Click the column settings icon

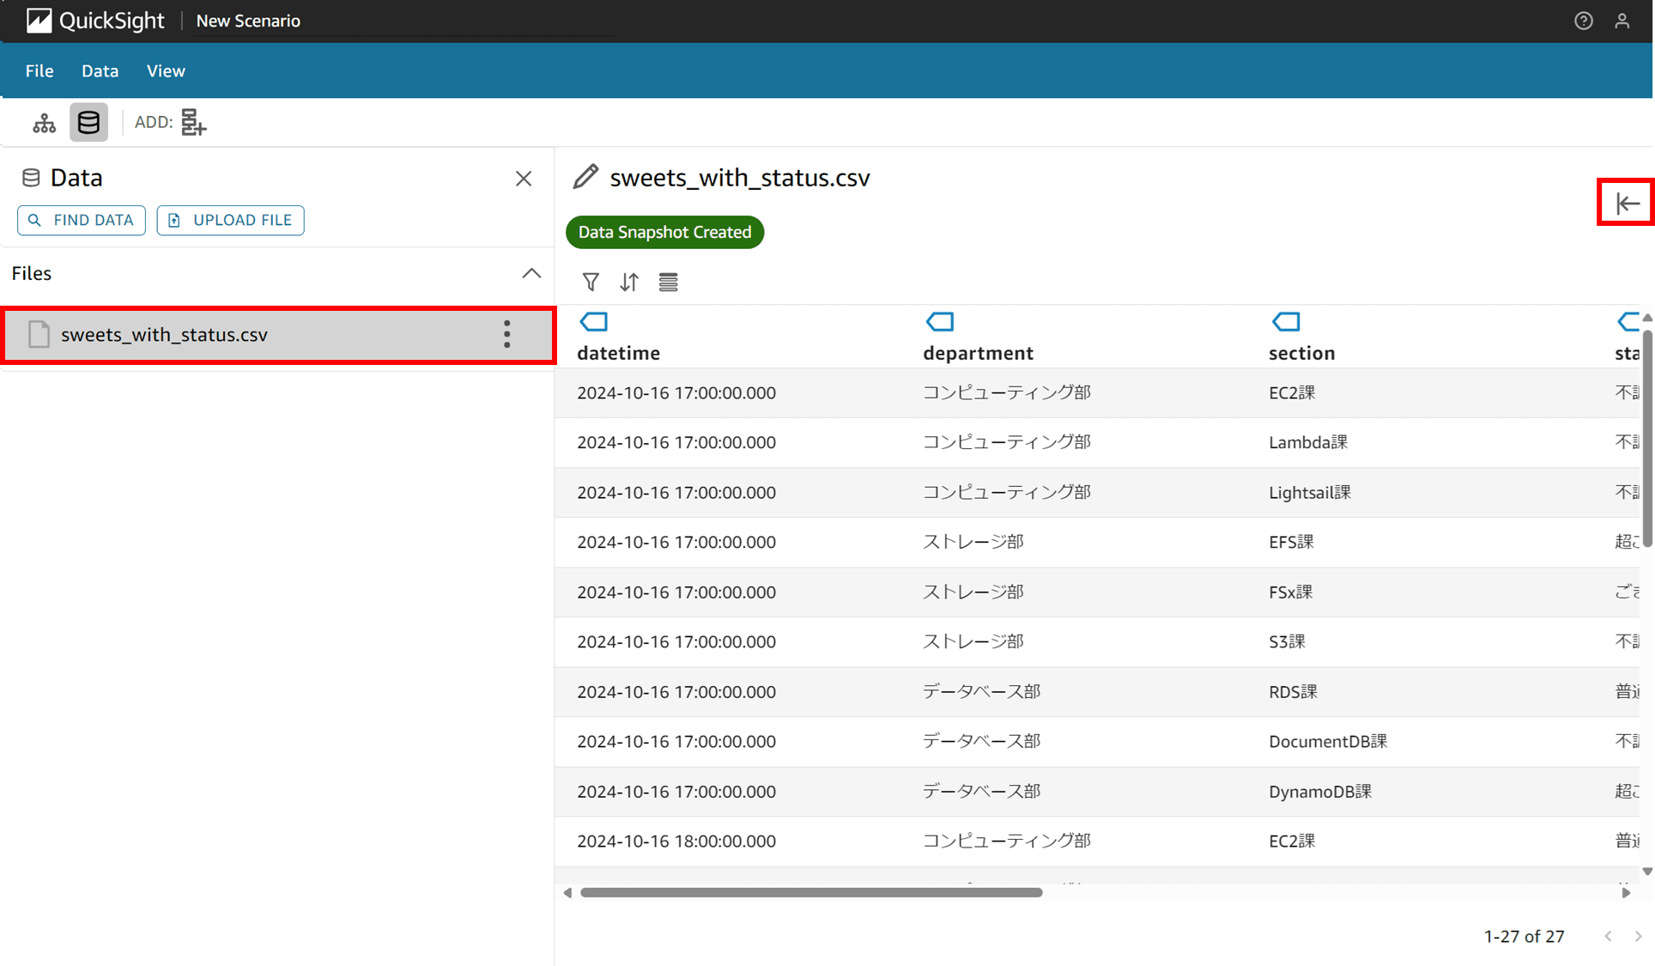click(668, 281)
